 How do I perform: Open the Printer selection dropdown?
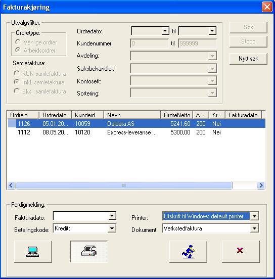coord(254,216)
